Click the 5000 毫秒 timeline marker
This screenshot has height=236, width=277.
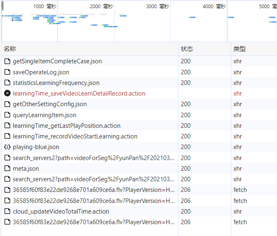pyautogui.click(x=270, y=7)
